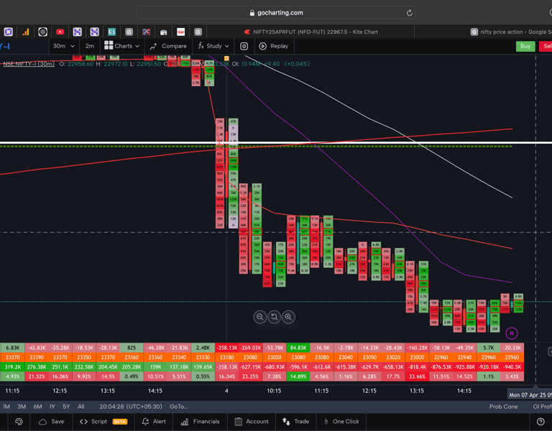Open the storefront icon pinned tab
The height and width of the screenshot is (431, 552).
[x=163, y=32]
